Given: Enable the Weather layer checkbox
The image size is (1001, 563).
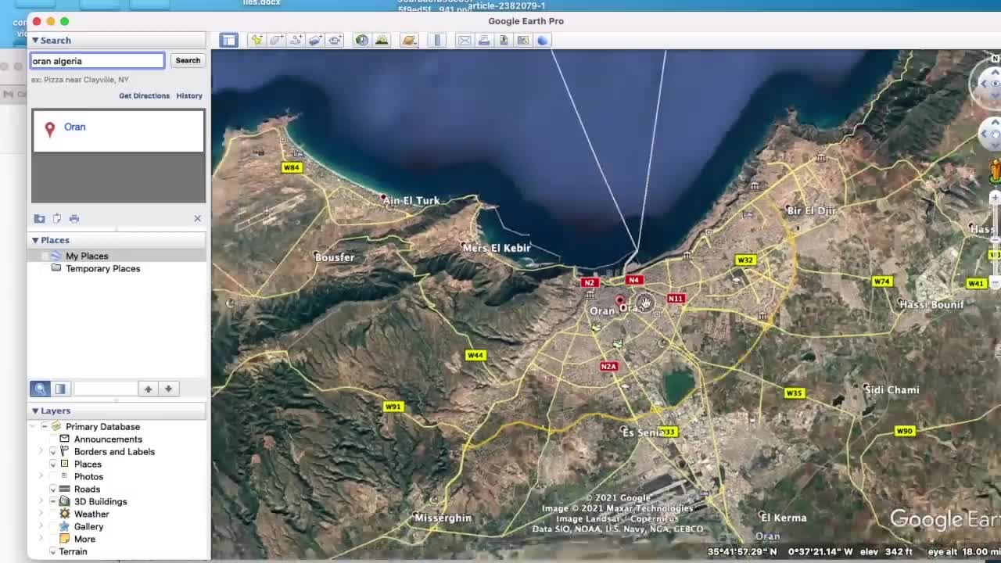Looking at the screenshot, I should (53, 514).
